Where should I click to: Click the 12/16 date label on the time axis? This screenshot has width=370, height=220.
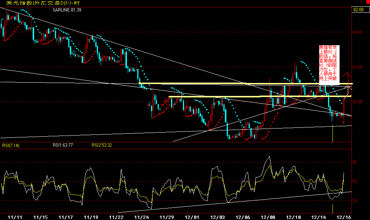[344, 217]
